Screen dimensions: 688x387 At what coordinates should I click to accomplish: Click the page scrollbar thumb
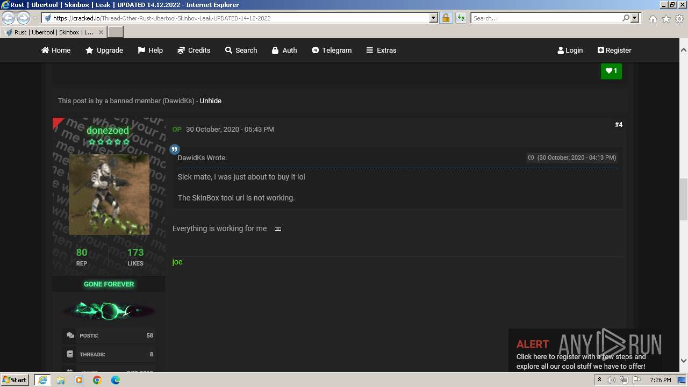[x=684, y=199]
